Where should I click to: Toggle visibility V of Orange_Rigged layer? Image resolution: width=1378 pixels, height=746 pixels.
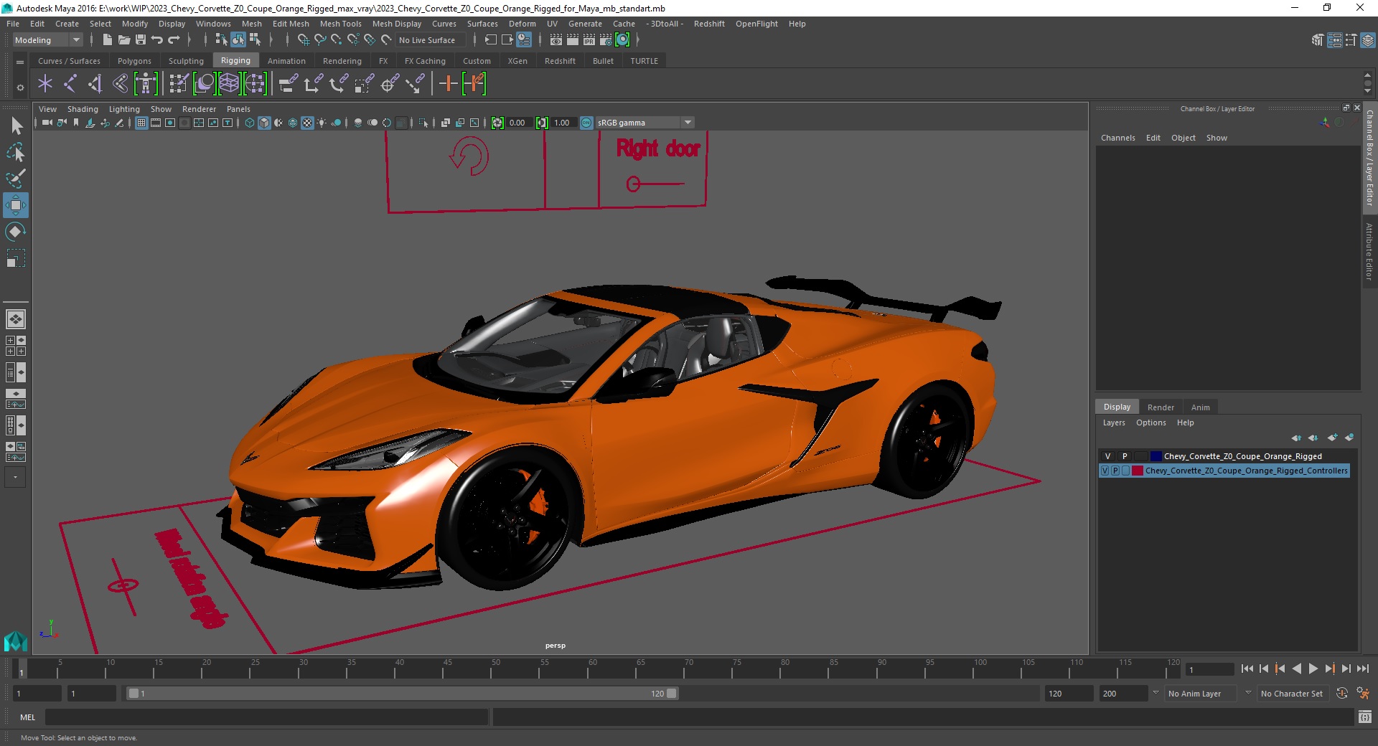[1107, 456]
